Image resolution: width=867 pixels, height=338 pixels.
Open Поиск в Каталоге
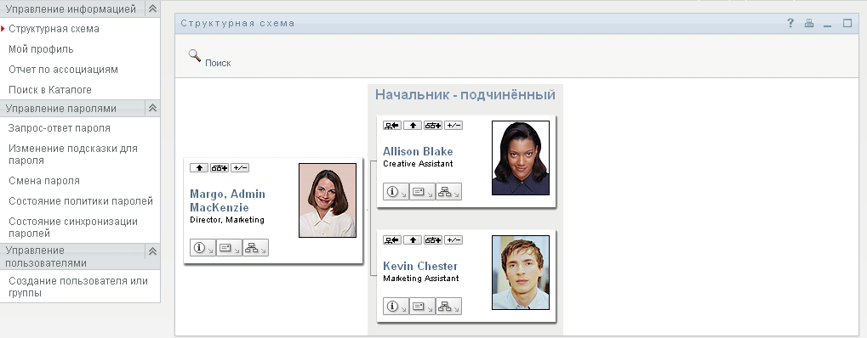(x=50, y=89)
